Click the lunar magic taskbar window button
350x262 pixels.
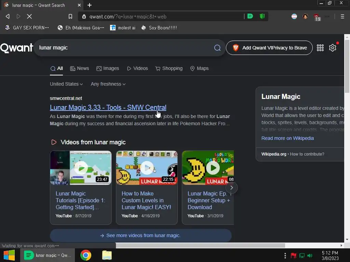[x=48, y=255]
